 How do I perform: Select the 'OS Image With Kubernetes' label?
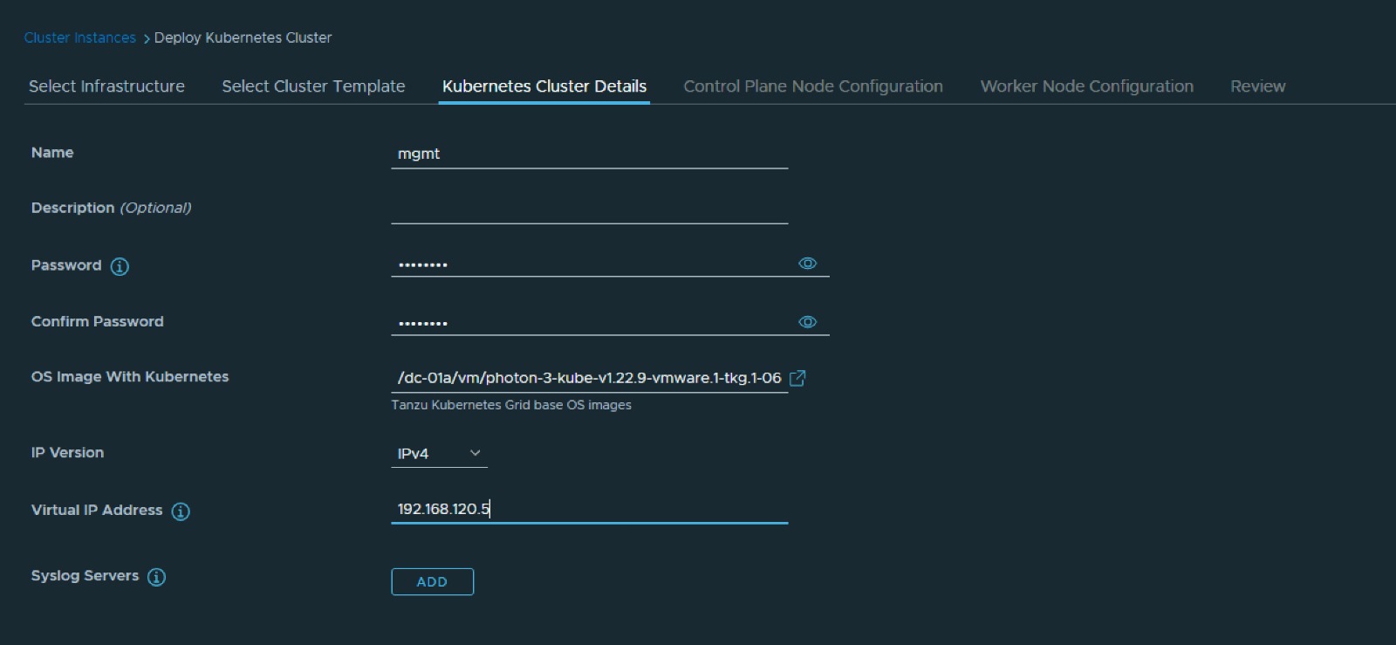[130, 377]
